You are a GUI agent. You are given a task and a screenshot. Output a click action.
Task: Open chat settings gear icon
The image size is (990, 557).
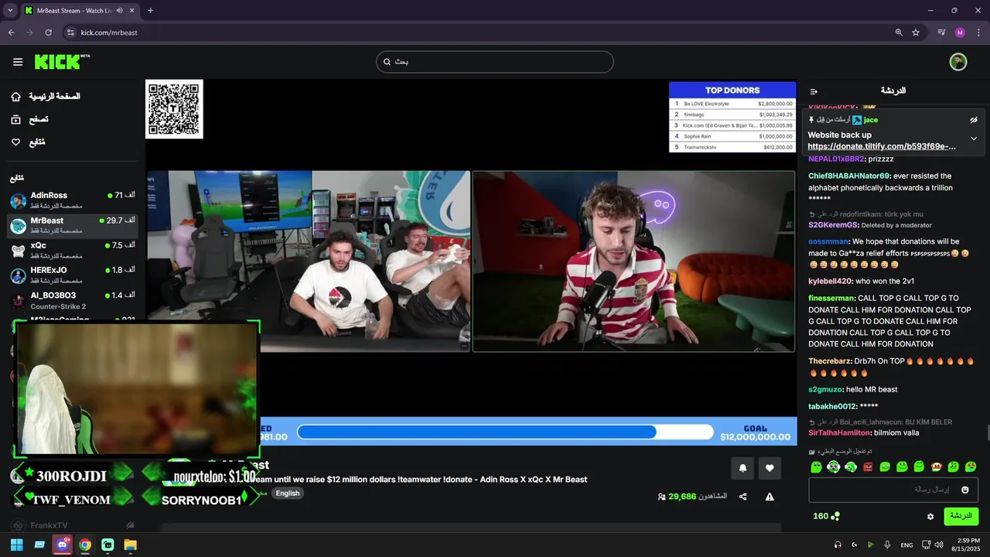click(x=930, y=517)
